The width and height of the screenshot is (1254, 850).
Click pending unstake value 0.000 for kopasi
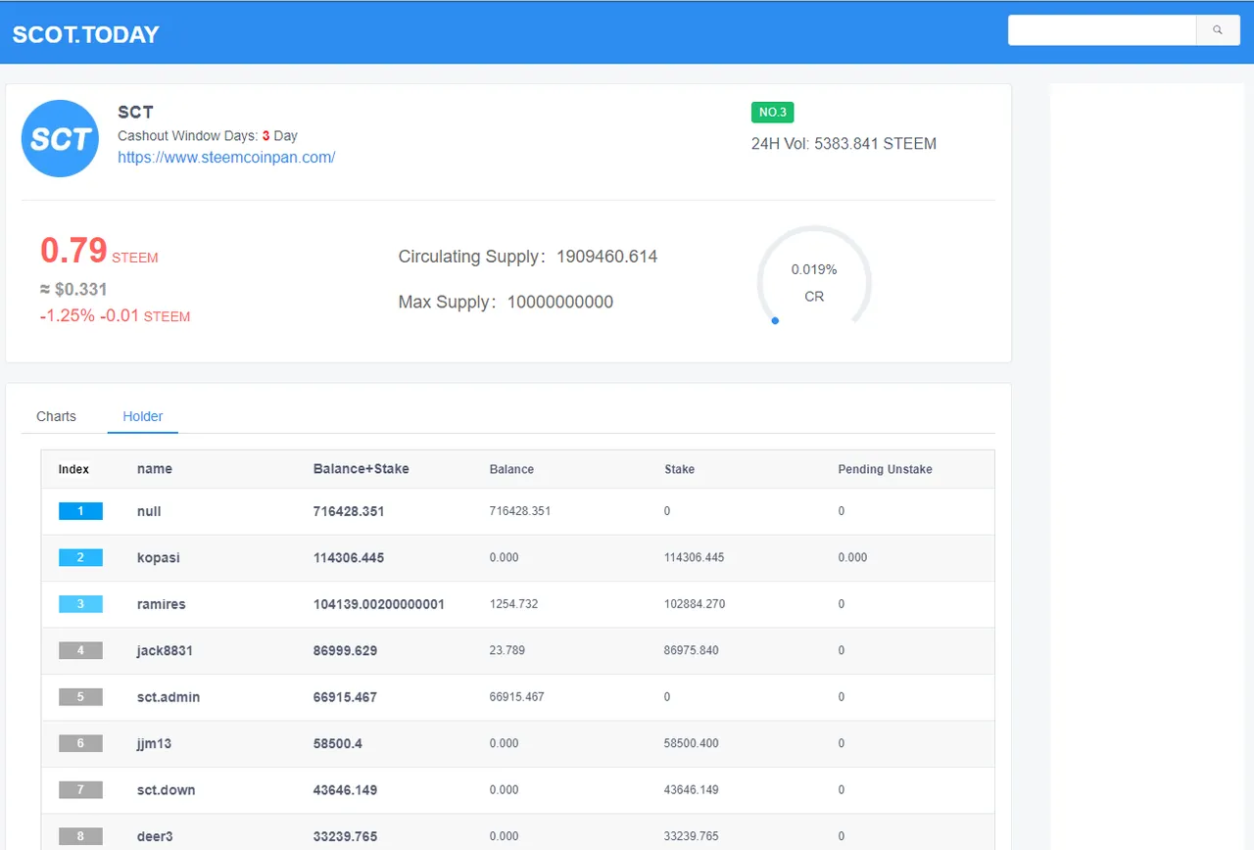click(852, 557)
